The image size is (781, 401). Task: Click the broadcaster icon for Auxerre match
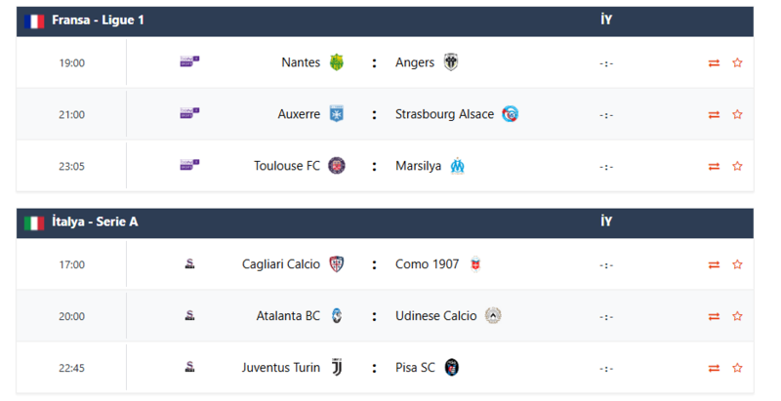(x=189, y=114)
